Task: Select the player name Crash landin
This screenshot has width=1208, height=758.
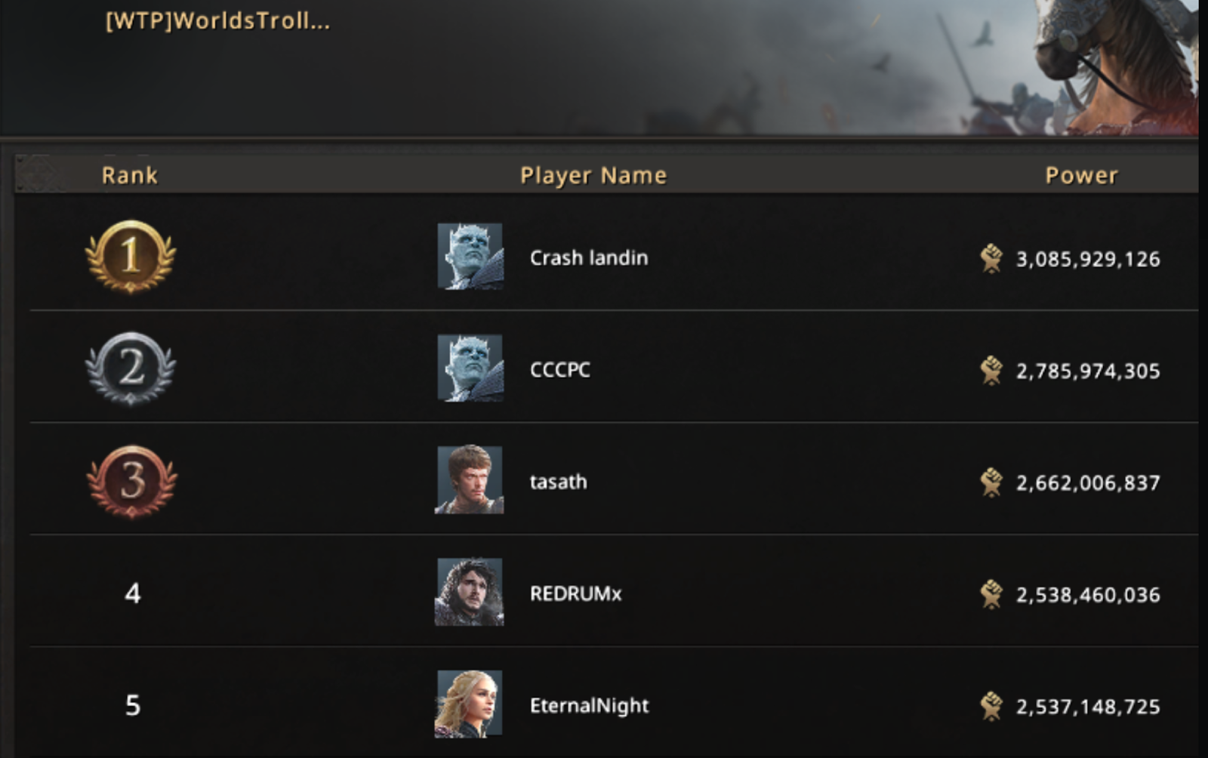Action: pyautogui.click(x=589, y=258)
